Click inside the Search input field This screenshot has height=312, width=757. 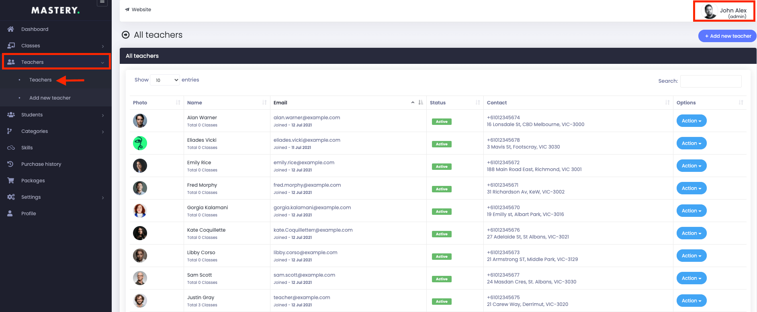coord(711,81)
